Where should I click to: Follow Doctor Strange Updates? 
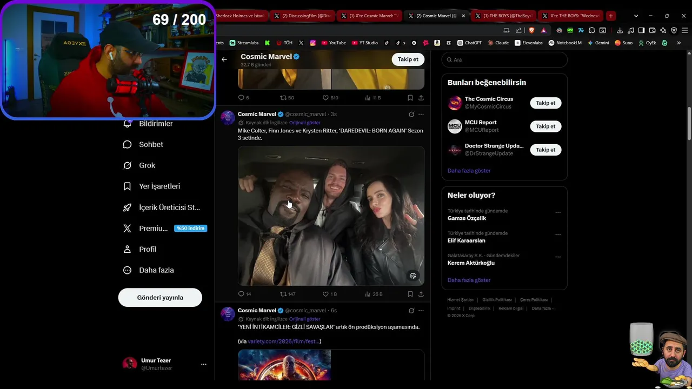545,150
